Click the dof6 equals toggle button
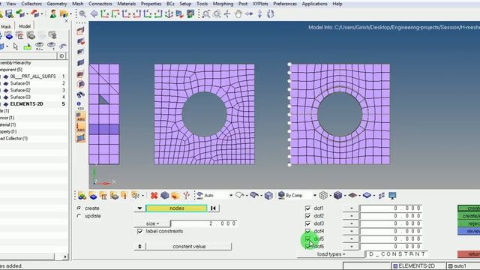The height and width of the screenshot is (270, 480). click(351, 247)
